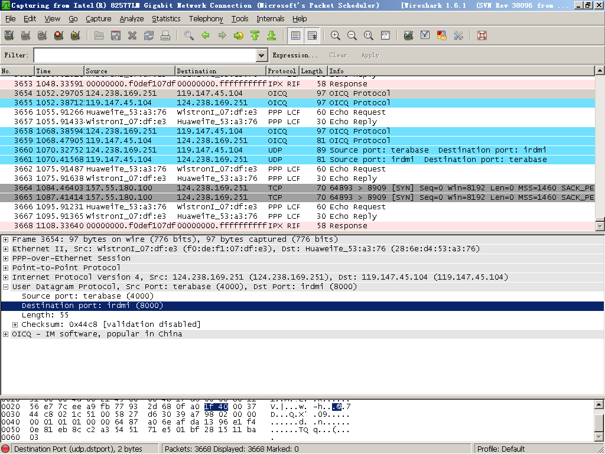Focus the display filter input field
605x454 pixels.
145,55
